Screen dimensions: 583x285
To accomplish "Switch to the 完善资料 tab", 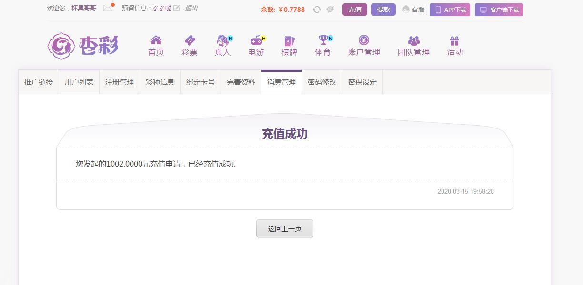I will [241, 82].
